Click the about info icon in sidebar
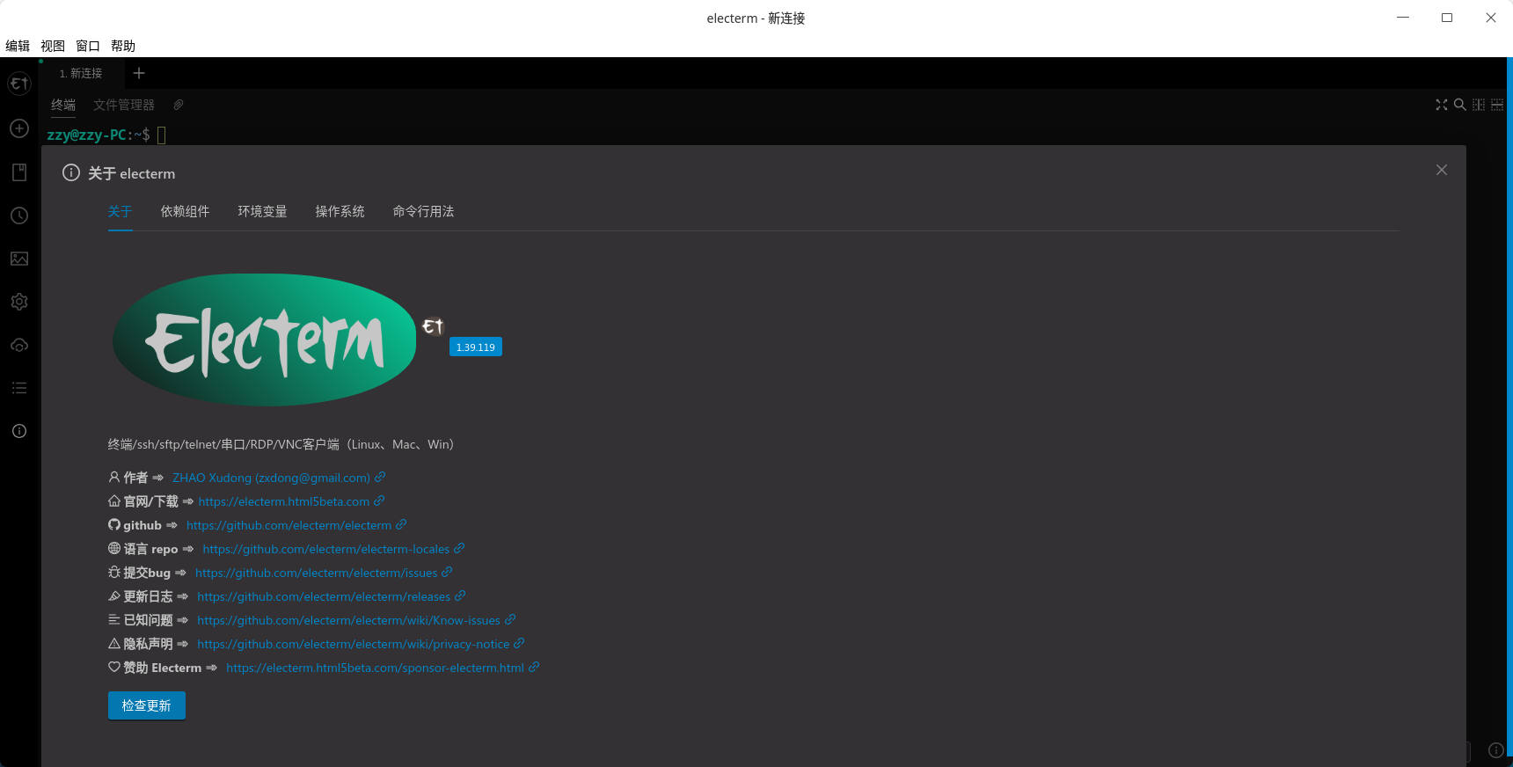 19,431
